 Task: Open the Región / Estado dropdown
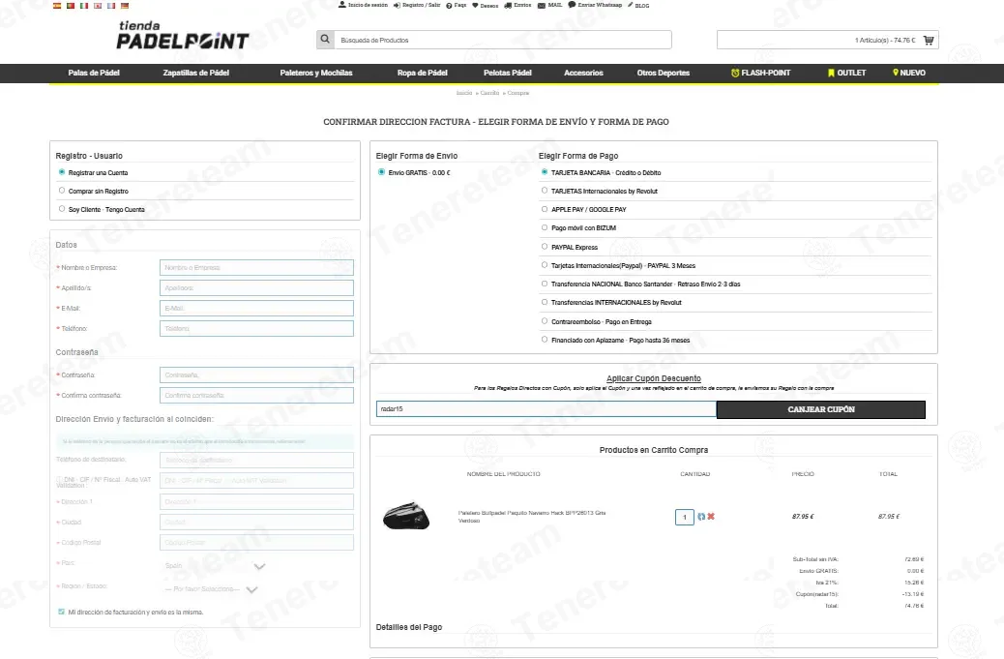[211, 588]
